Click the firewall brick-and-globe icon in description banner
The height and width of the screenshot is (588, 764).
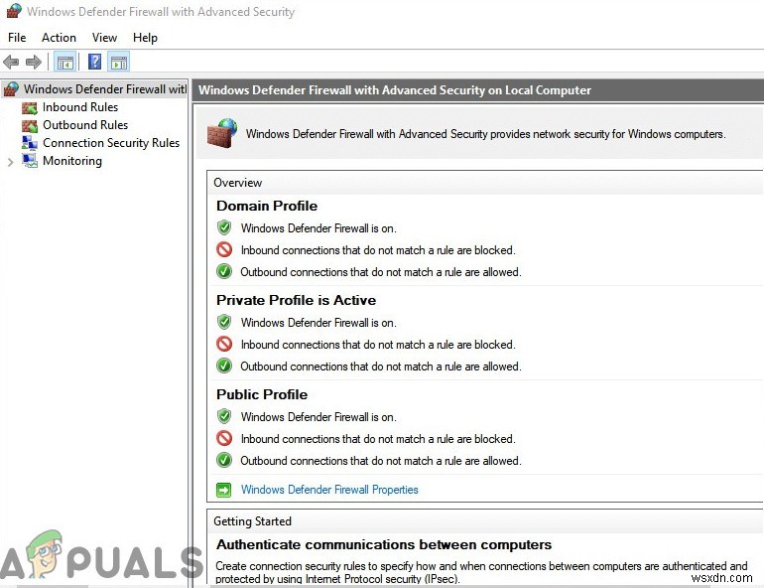[x=222, y=133]
